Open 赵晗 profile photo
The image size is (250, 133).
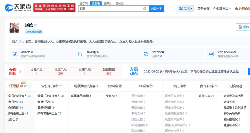[14, 28]
